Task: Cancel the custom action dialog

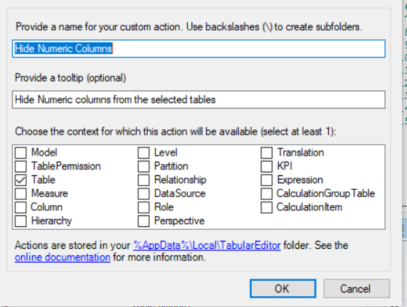Action: click(357, 289)
